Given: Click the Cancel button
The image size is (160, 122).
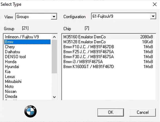Looking at the screenshot, I should (143, 112).
